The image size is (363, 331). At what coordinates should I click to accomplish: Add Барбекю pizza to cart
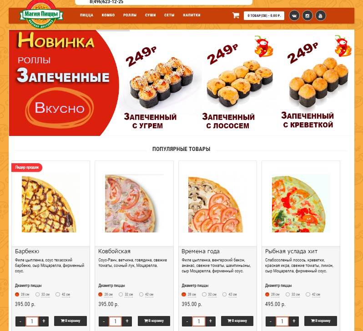pyautogui.click(x=71, y=321)
